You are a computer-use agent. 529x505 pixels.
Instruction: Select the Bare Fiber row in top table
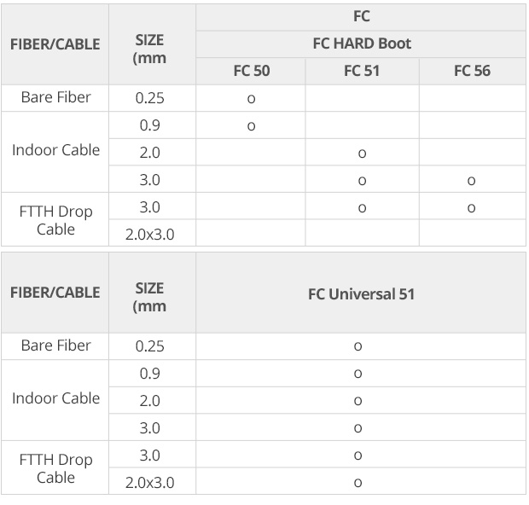coord(264,98)
